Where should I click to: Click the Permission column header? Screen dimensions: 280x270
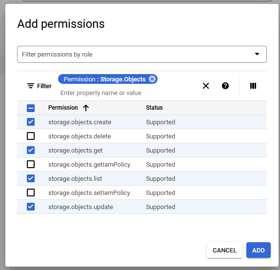[63, 108]
